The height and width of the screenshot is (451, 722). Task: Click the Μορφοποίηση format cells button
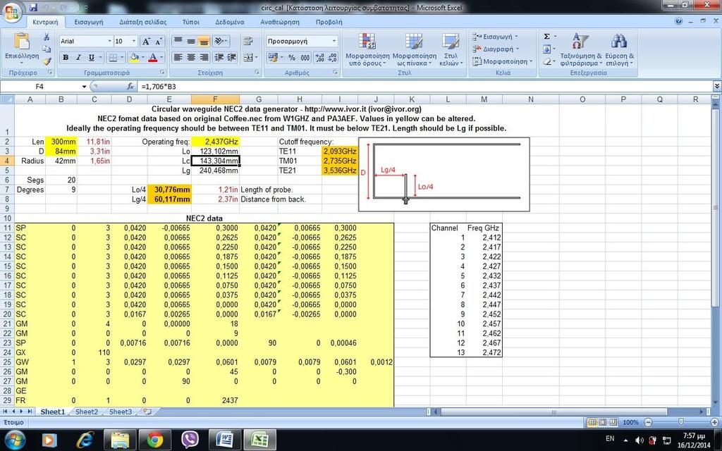(x=502, y=61)
